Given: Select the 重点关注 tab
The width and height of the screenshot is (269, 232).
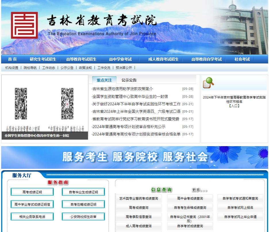Looking at the screenshot, I should click(104, 80).
